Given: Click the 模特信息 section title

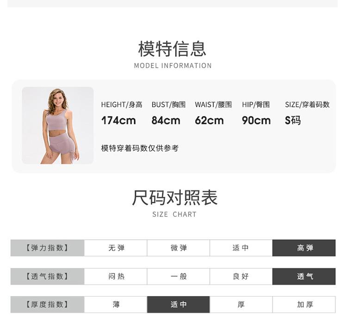Looking at the screenshot, I should coord(172,49).
